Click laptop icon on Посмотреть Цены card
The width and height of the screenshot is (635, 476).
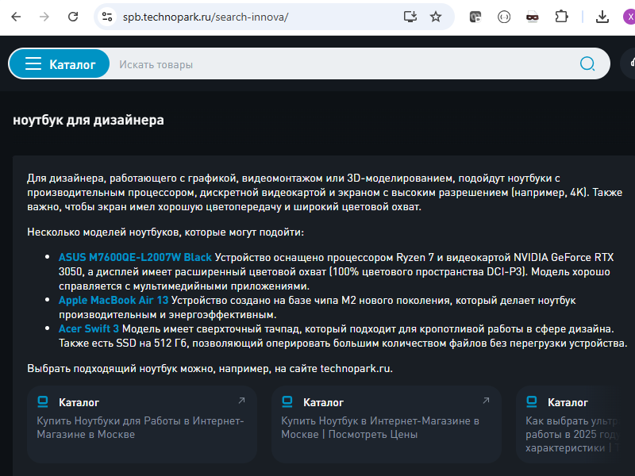tap(287, 402)
